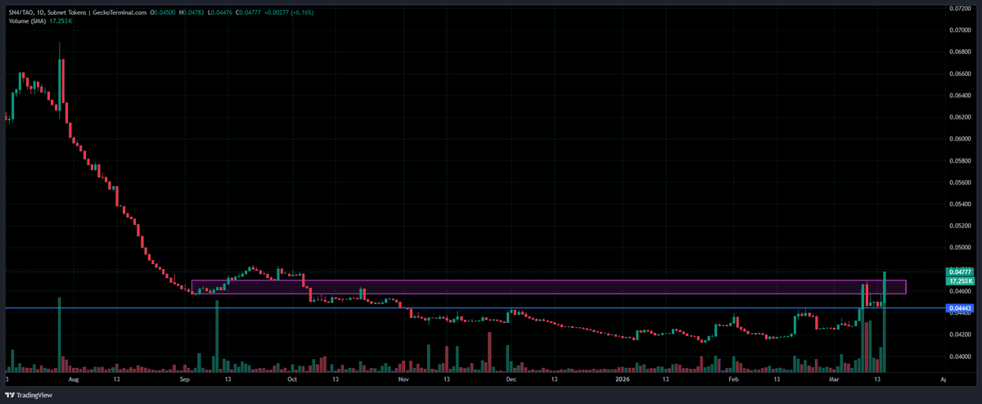The image size is (982, 404).
Task: Click the Nov label on time axis
Action: (x=403, y=380)
